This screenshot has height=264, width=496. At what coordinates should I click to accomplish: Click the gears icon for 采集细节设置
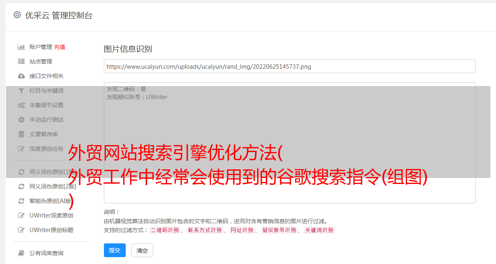21,105
